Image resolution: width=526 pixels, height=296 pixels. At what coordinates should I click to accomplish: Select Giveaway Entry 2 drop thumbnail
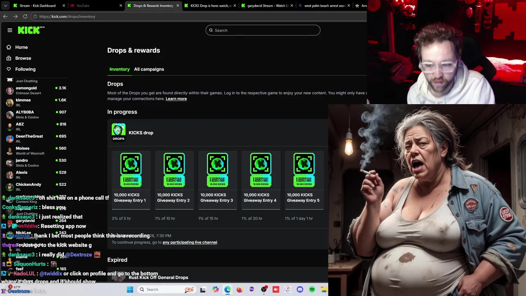174,170
